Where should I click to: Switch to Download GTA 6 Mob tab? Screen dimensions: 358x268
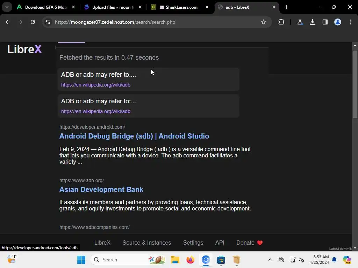(46, 7)
